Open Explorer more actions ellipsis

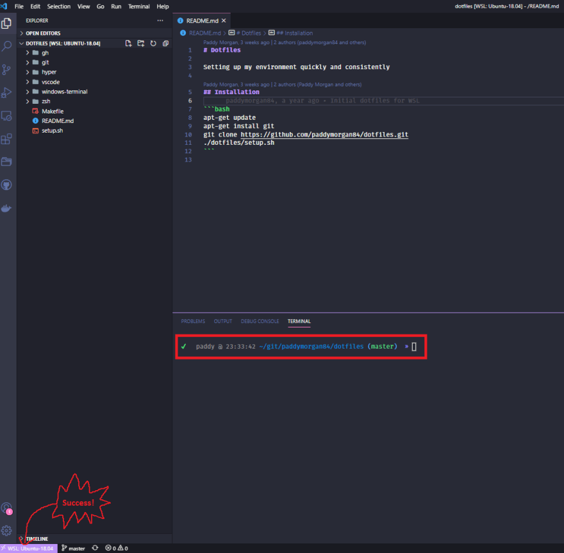[160, 21]
